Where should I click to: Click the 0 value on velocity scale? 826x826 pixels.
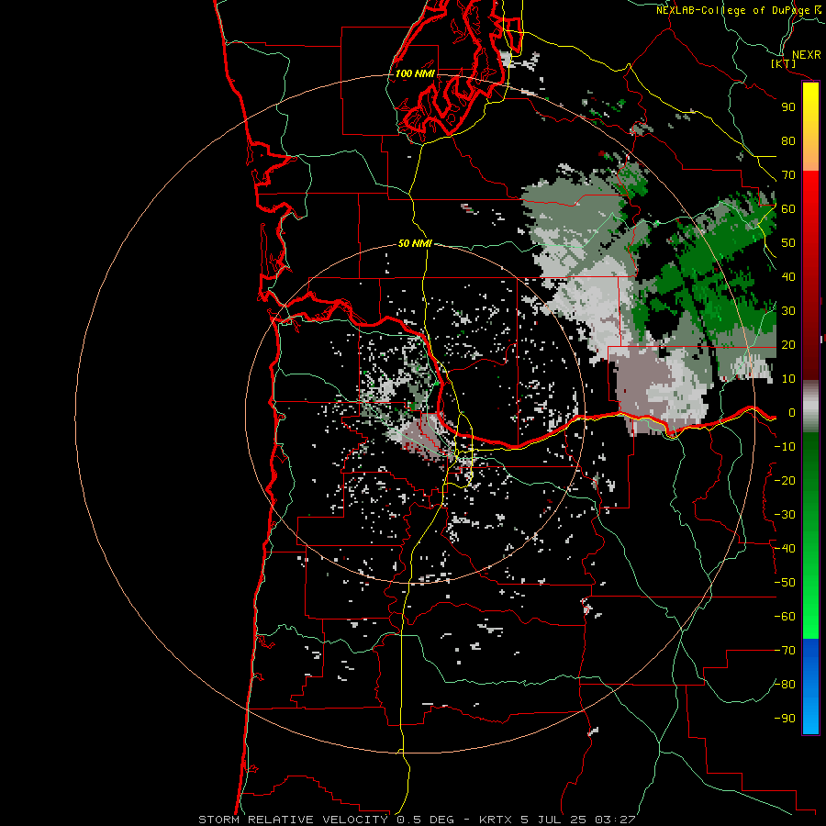792,413
